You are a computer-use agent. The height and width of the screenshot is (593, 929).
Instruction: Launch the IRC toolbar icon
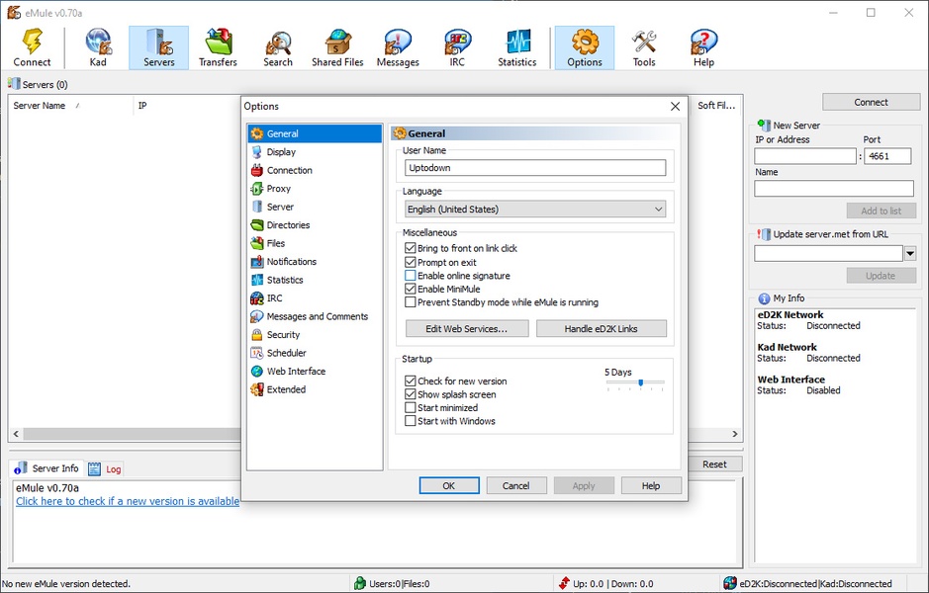[457, 47]
